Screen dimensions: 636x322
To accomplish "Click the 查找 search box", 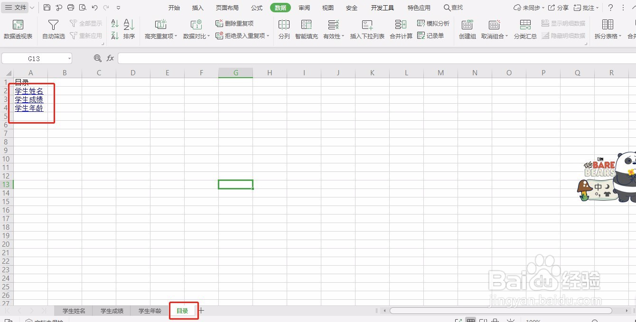I will [x=453, y=8].
